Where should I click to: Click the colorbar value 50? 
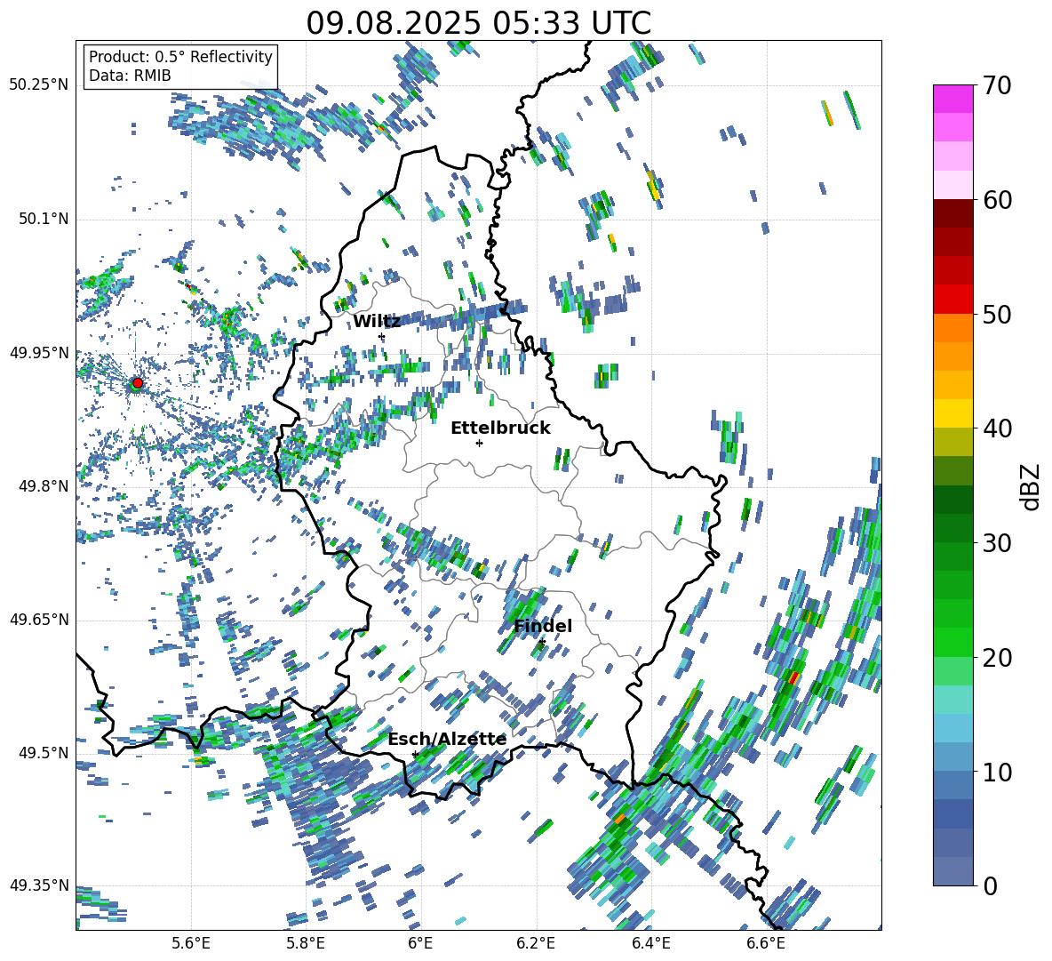(997, 314)
